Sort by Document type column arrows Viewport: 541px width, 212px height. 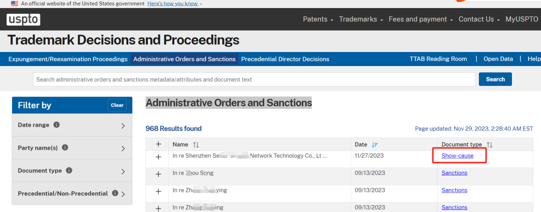tap(489, 144)
